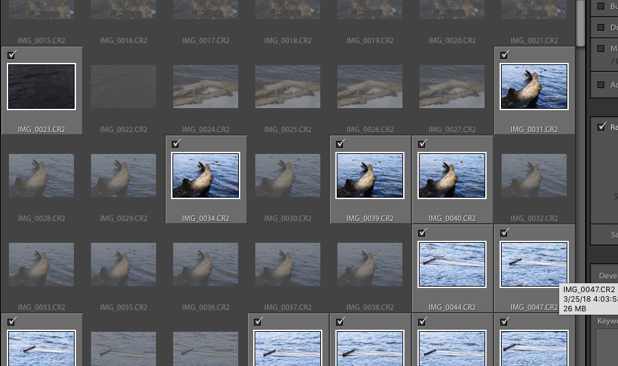618x366 pixels.
Task: Select the dimmed thumbnail IMG_0037.CR2
Action: (x=287, y=264)
